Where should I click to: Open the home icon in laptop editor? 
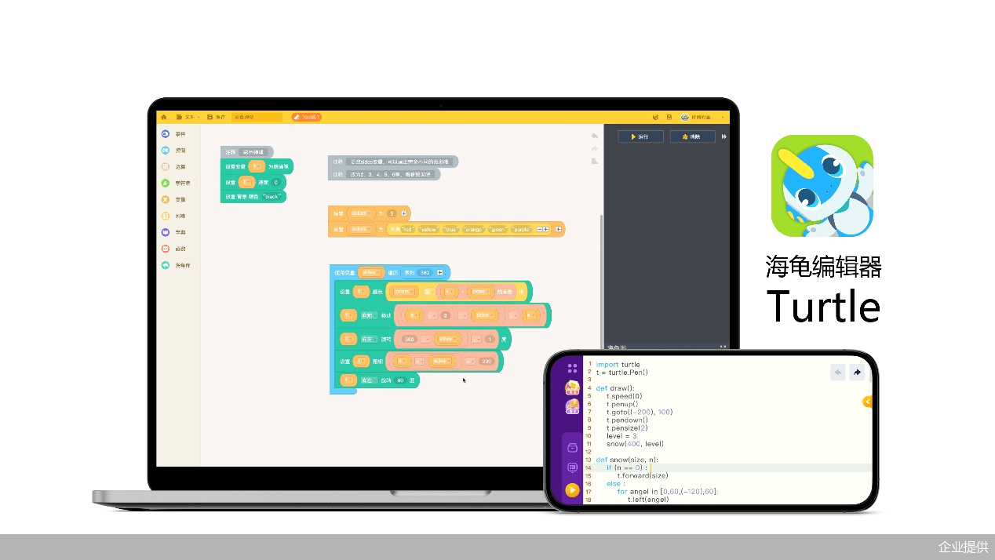[x=164, y=117]
